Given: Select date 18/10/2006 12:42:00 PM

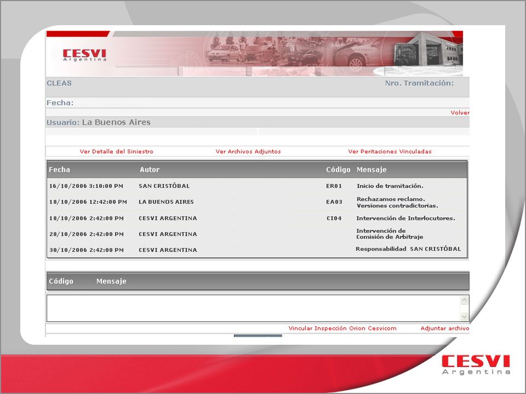Looking at the screenshot, I should pos(88,202).
